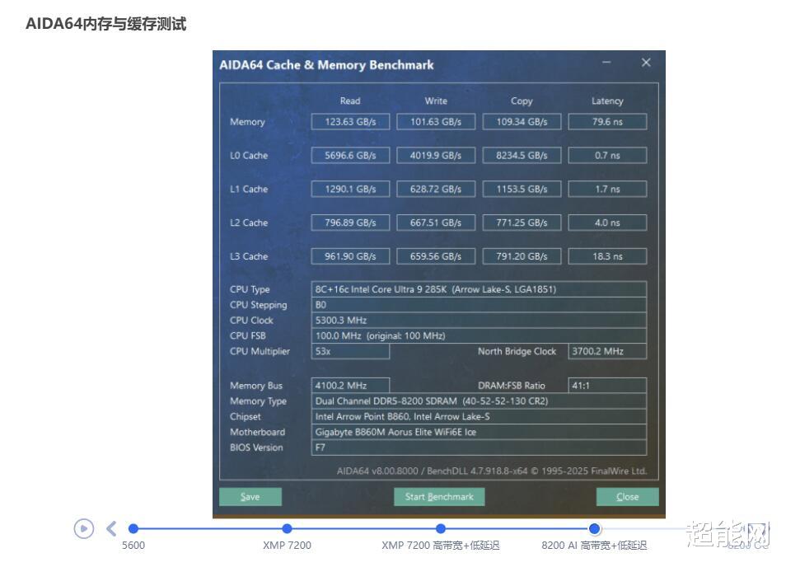
Task: Click the Start Benchmark button
Action: pos(439,497)
